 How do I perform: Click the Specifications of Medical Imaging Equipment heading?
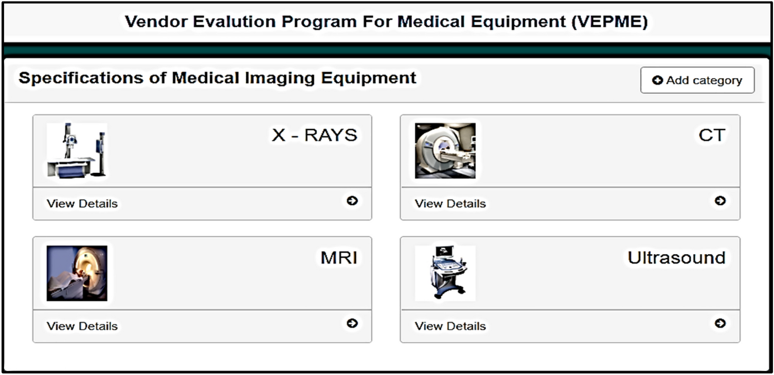click(x=218, y=78)
